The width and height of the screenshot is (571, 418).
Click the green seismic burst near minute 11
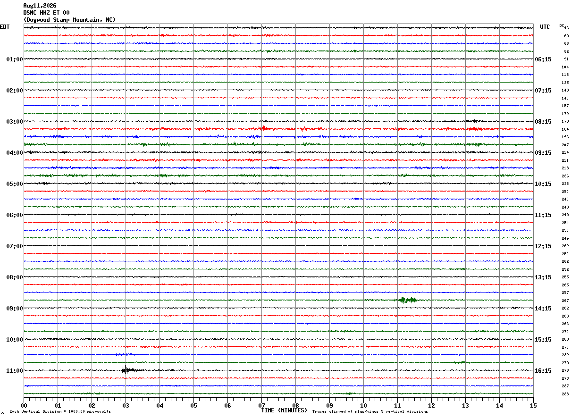click(408, 300)
